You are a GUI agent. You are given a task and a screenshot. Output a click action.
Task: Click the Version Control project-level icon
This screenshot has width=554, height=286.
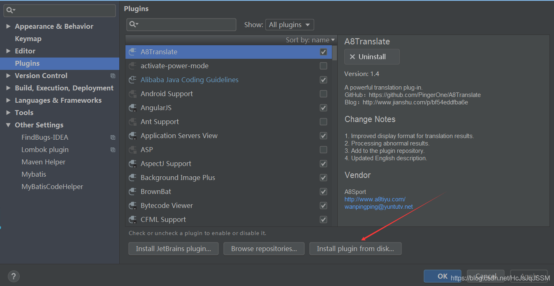(113, 76)
